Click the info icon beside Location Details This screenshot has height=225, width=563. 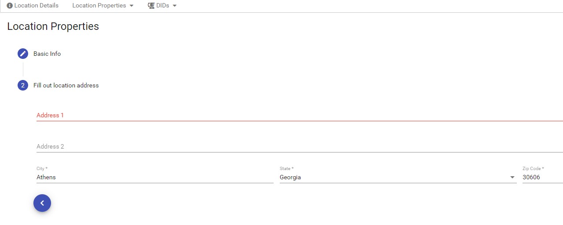(x=10, y=6)
